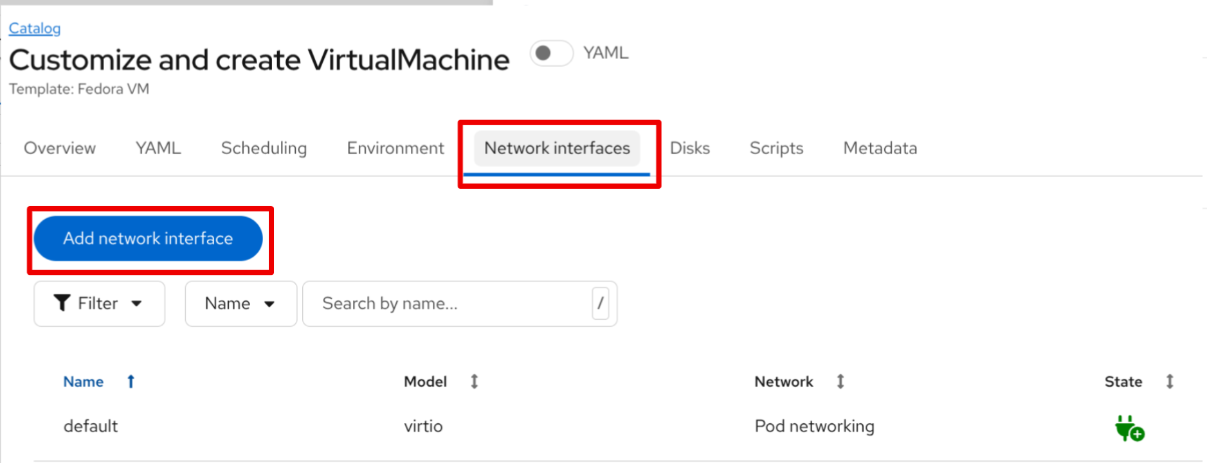Open the YAML tab

158,148
